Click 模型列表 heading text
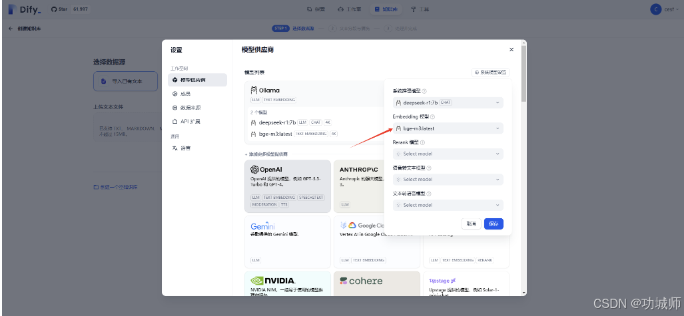 (x=254, y=73)
